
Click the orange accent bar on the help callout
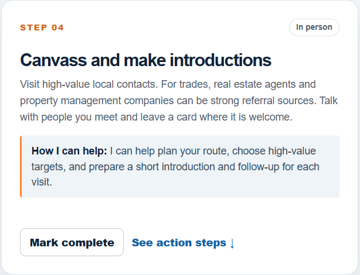(21, 167)
